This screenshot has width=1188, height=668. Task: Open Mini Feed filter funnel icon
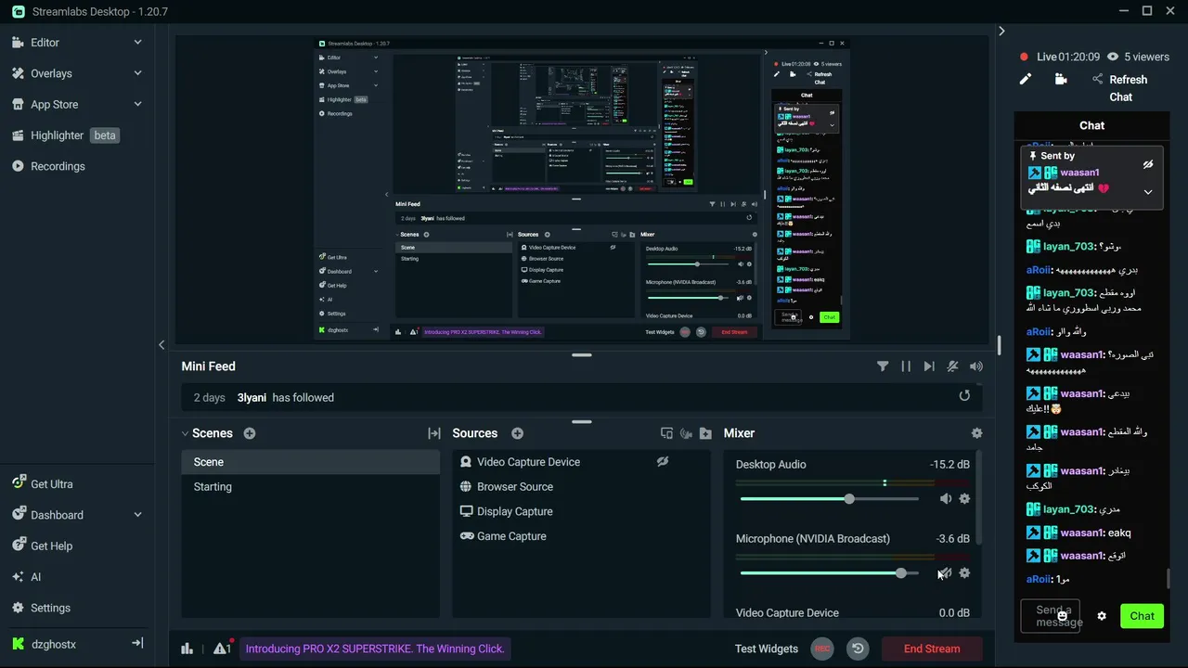883,366
